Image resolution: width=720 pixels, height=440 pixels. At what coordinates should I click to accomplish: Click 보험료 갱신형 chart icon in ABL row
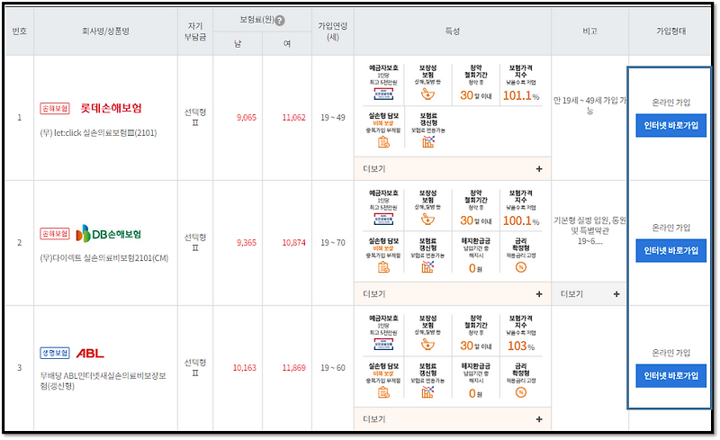(x=427, y=392)
